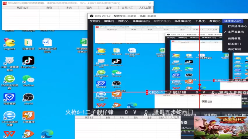Click the 设置 button in the OBS plugin panel

[149, 115]
